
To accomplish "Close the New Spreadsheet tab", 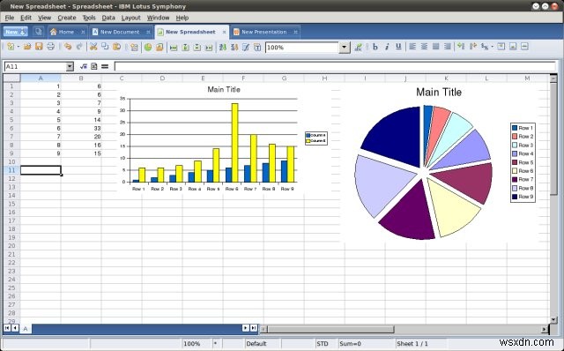I will pos(224,32).
